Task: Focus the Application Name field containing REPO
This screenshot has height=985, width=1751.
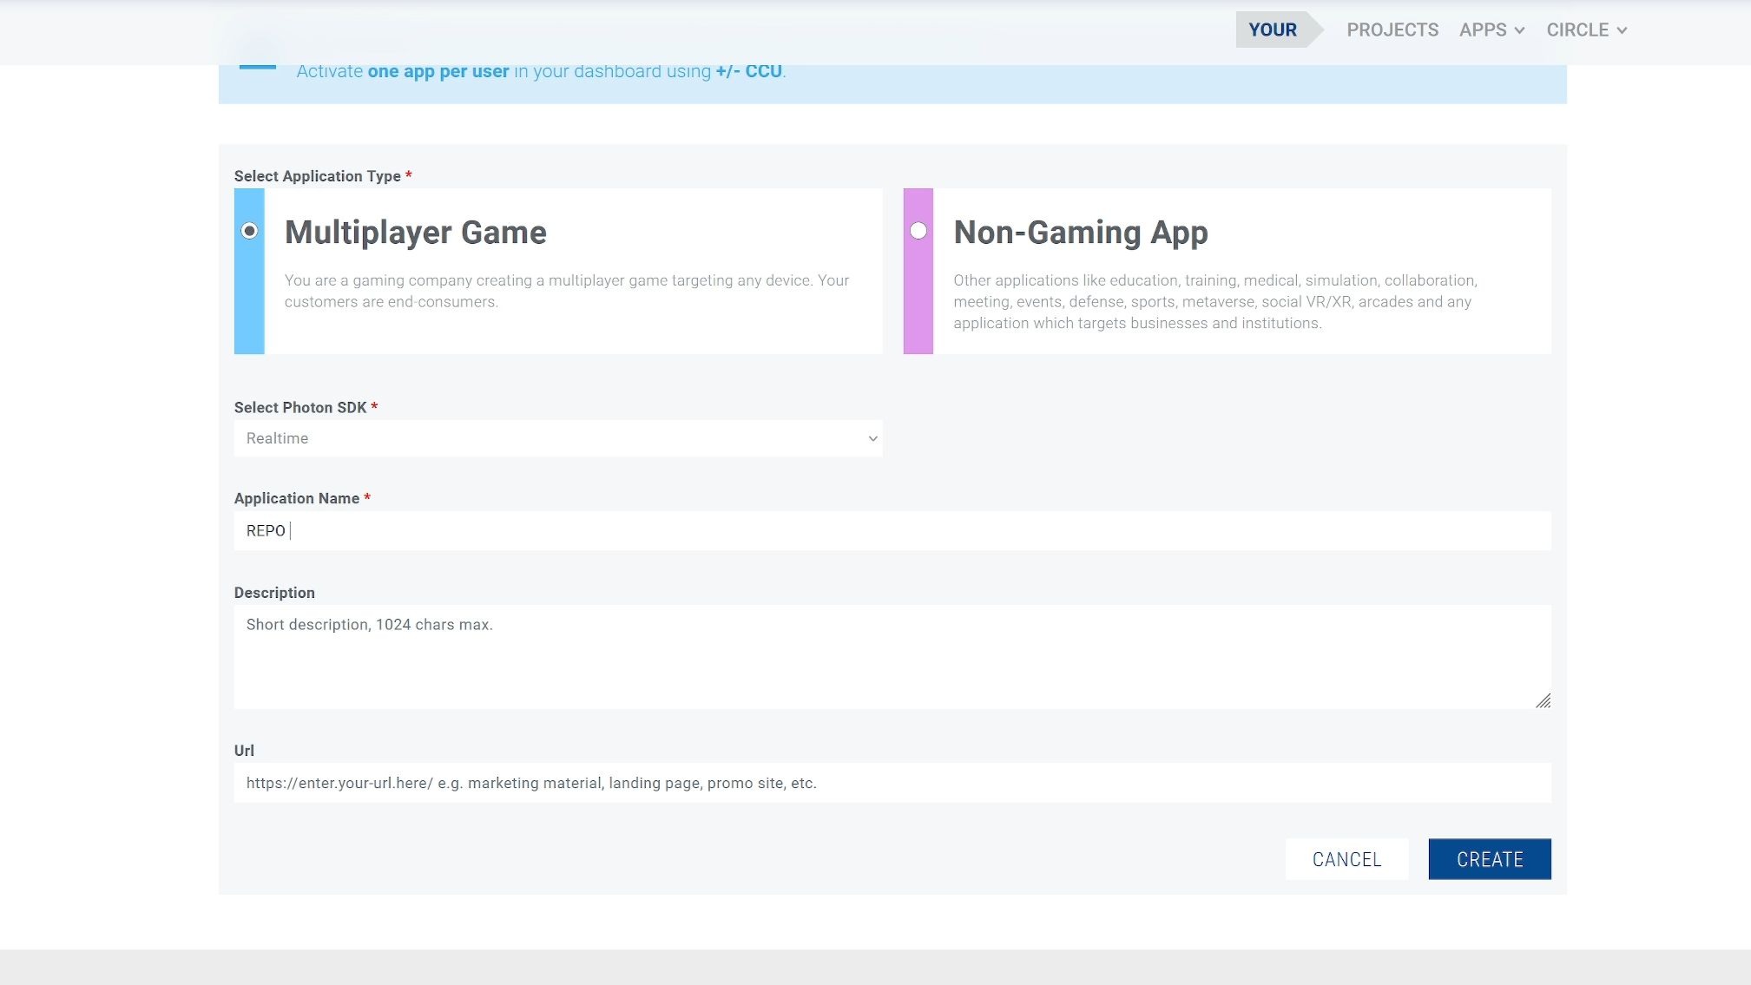Action: click(x=892, y=530)
